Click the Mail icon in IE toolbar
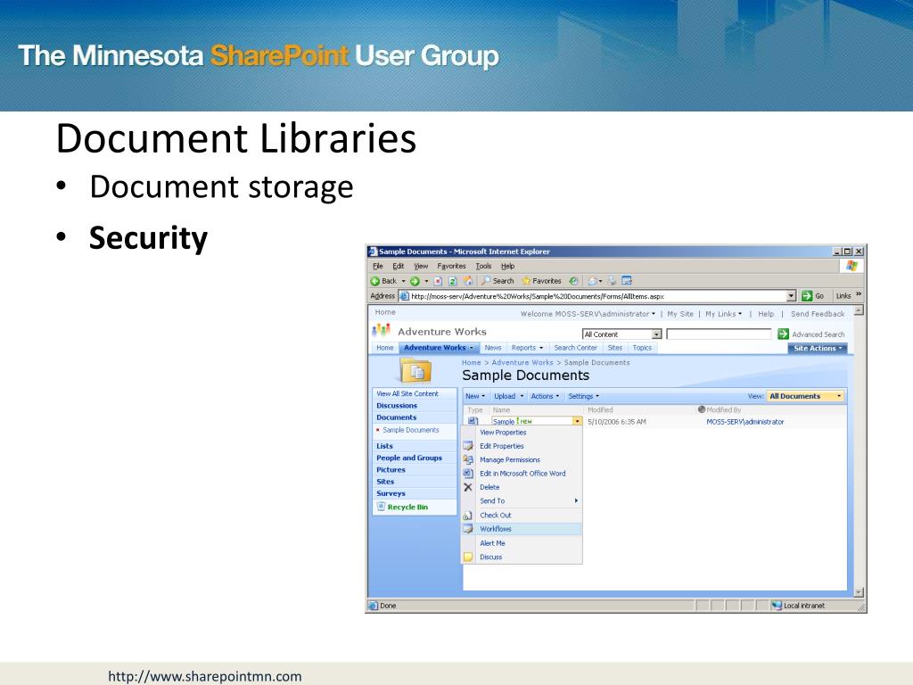 pos(592,281)
